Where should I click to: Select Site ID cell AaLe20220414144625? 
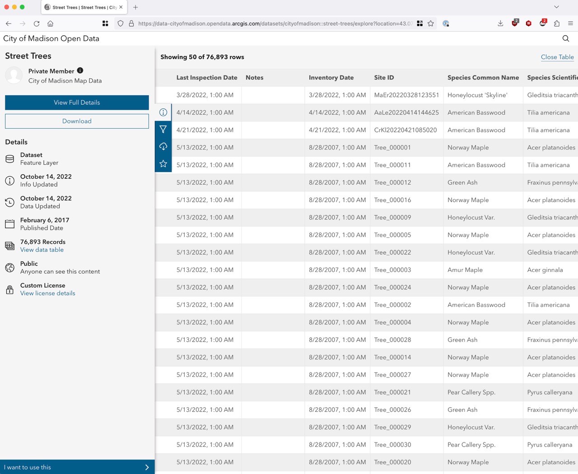point(407,112)
